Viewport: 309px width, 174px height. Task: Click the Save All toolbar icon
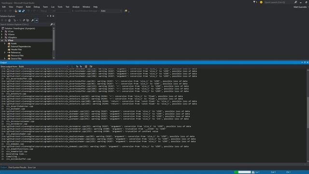point(24,11)
